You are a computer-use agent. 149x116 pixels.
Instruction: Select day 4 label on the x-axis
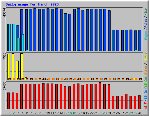click(23, 113)
